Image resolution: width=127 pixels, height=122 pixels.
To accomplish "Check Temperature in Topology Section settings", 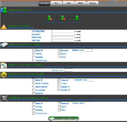I will click(x=34, y=113).
